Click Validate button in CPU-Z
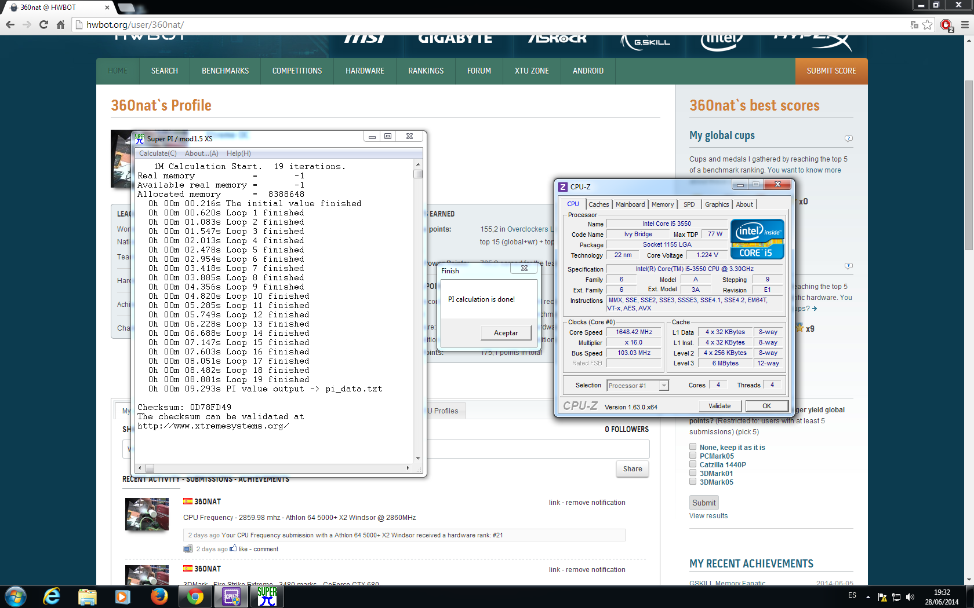 point(719,406)
